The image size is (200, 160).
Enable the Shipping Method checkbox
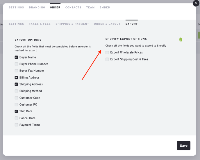coord(16,91)
